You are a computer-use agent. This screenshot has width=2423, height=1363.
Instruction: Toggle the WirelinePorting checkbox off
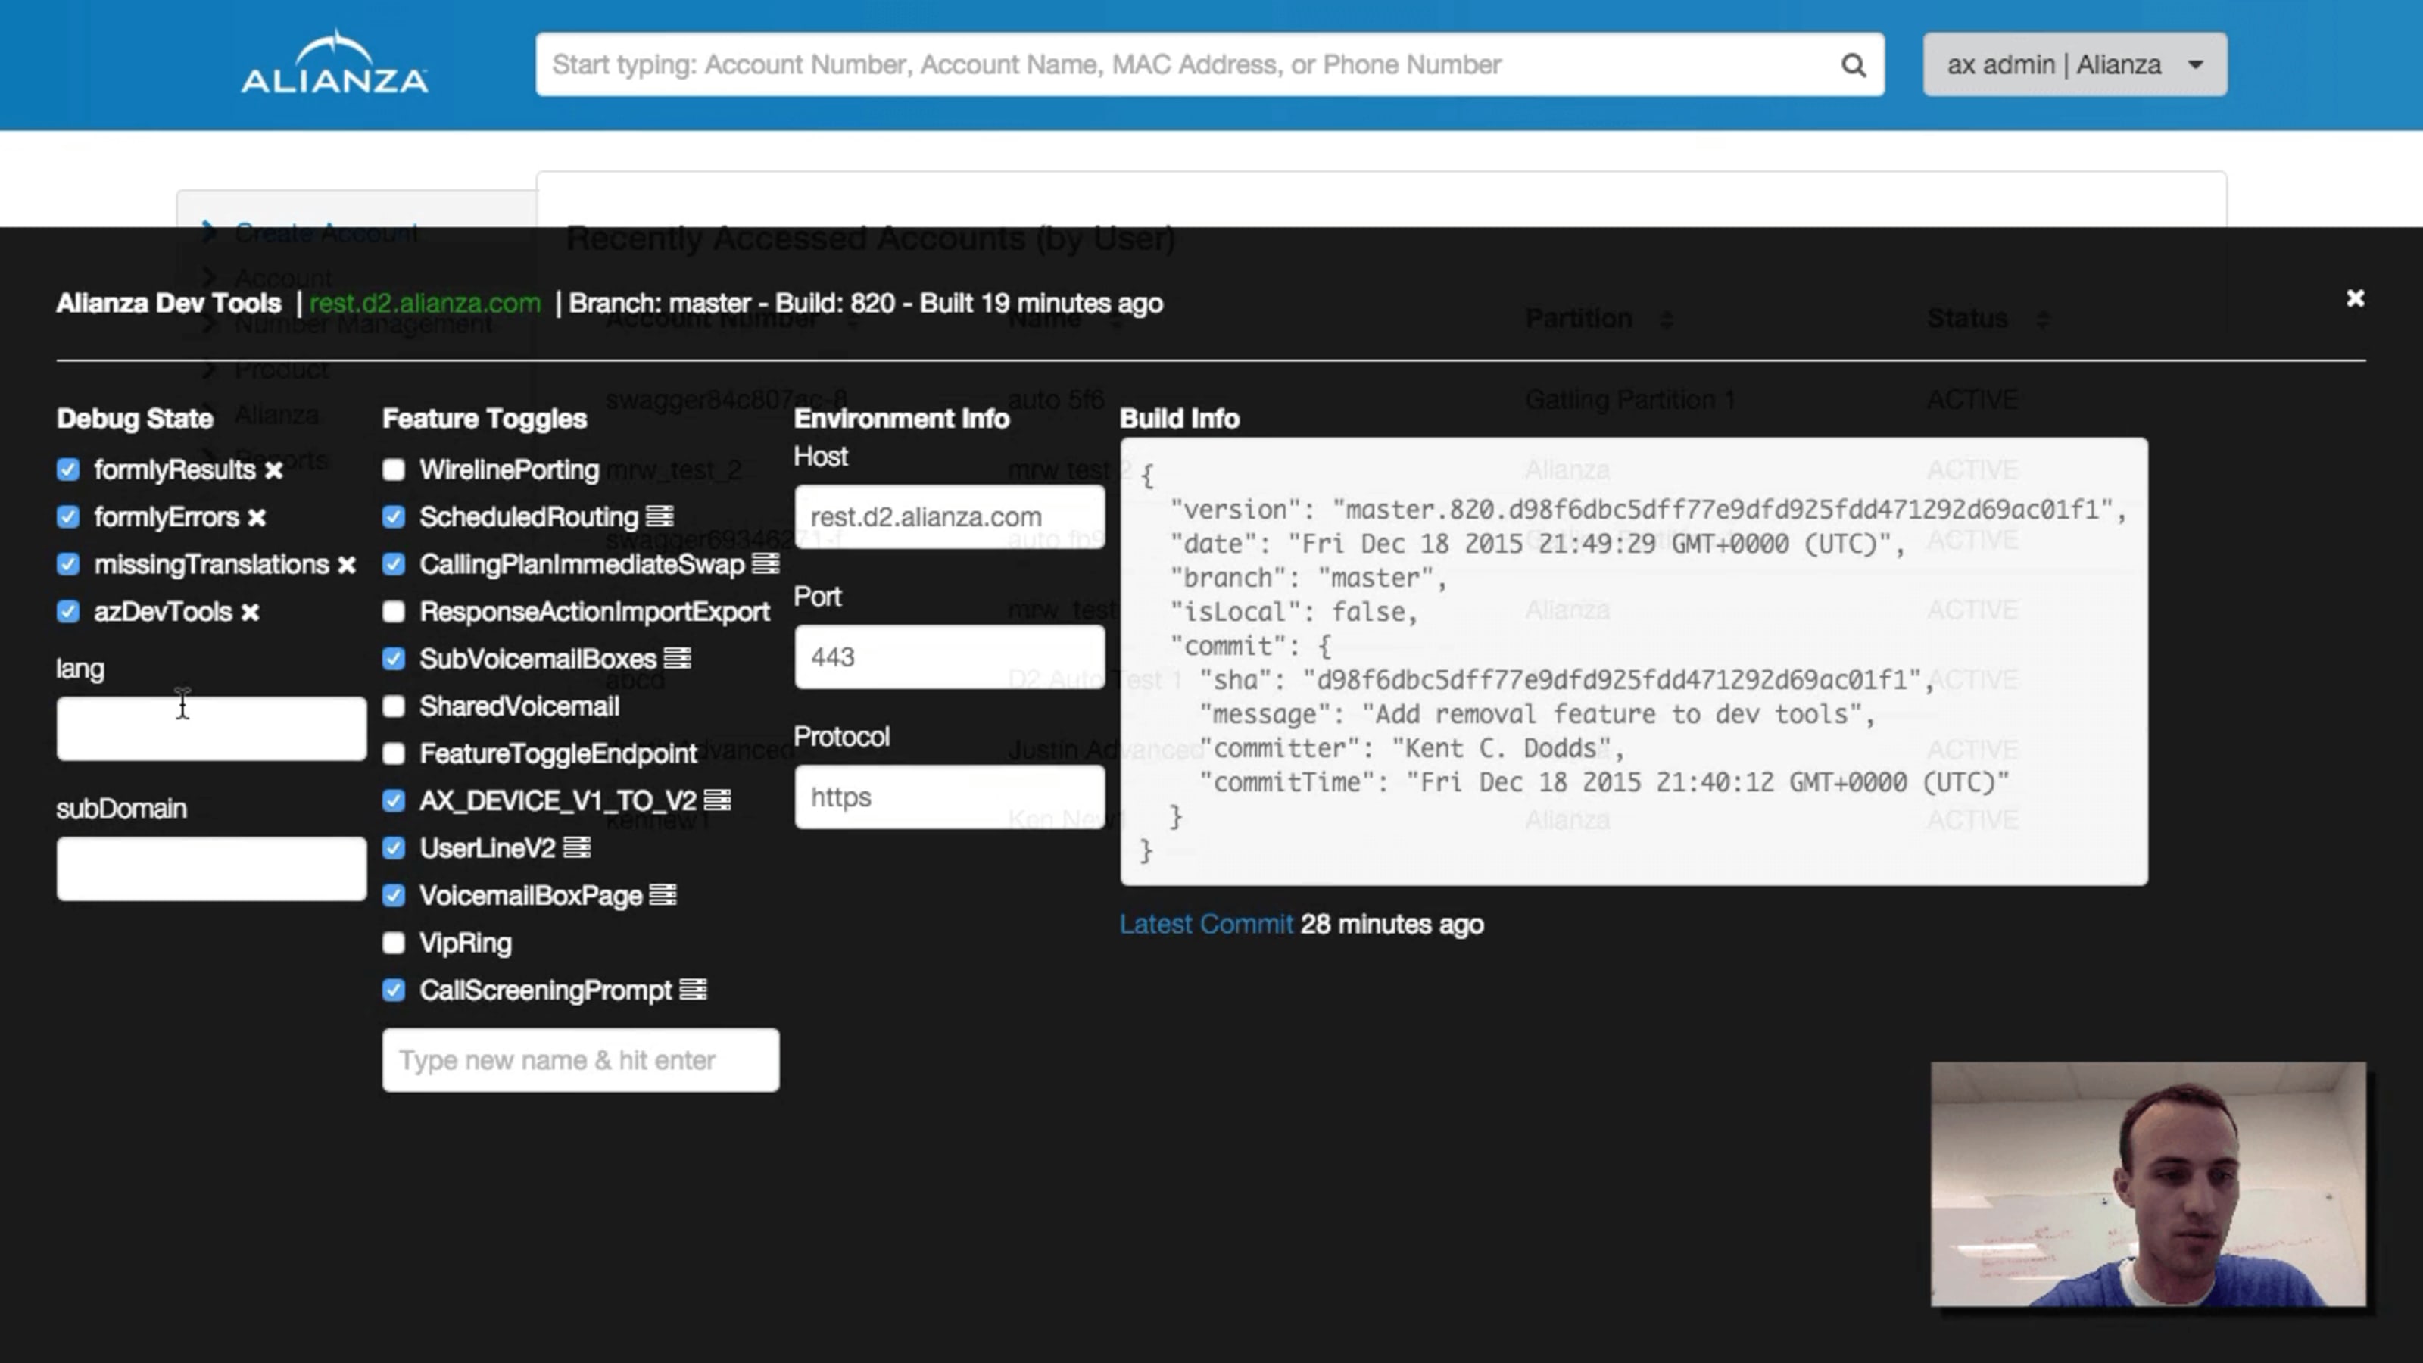394,469
